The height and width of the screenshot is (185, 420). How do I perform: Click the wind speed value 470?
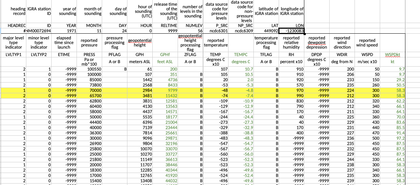coord(367,133)
